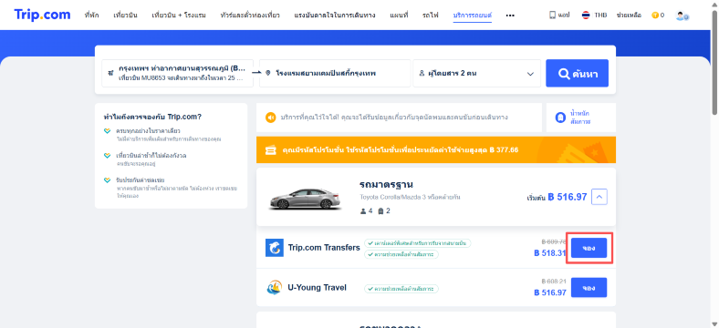719x328 pixels.
Task: Open the user profile avatar
Action: 682,15
